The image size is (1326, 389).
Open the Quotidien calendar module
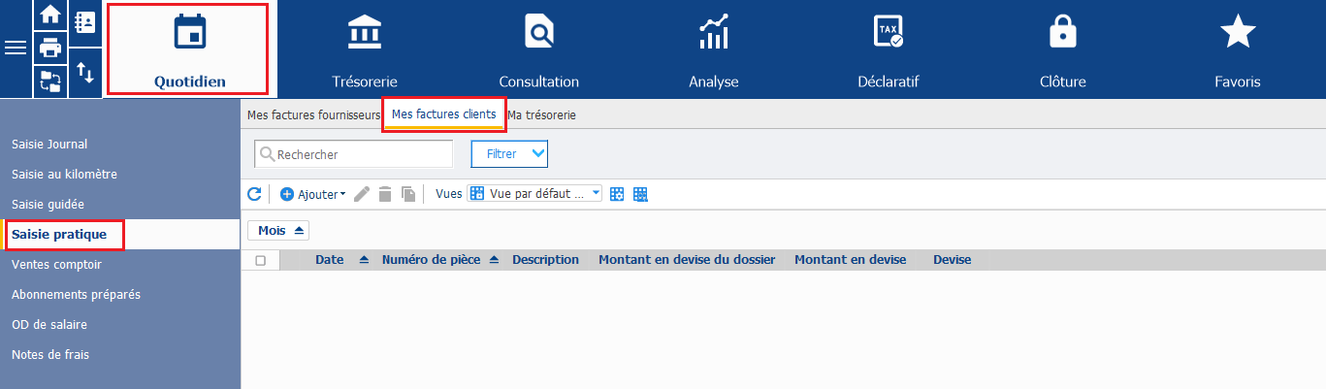click(189, 49)
